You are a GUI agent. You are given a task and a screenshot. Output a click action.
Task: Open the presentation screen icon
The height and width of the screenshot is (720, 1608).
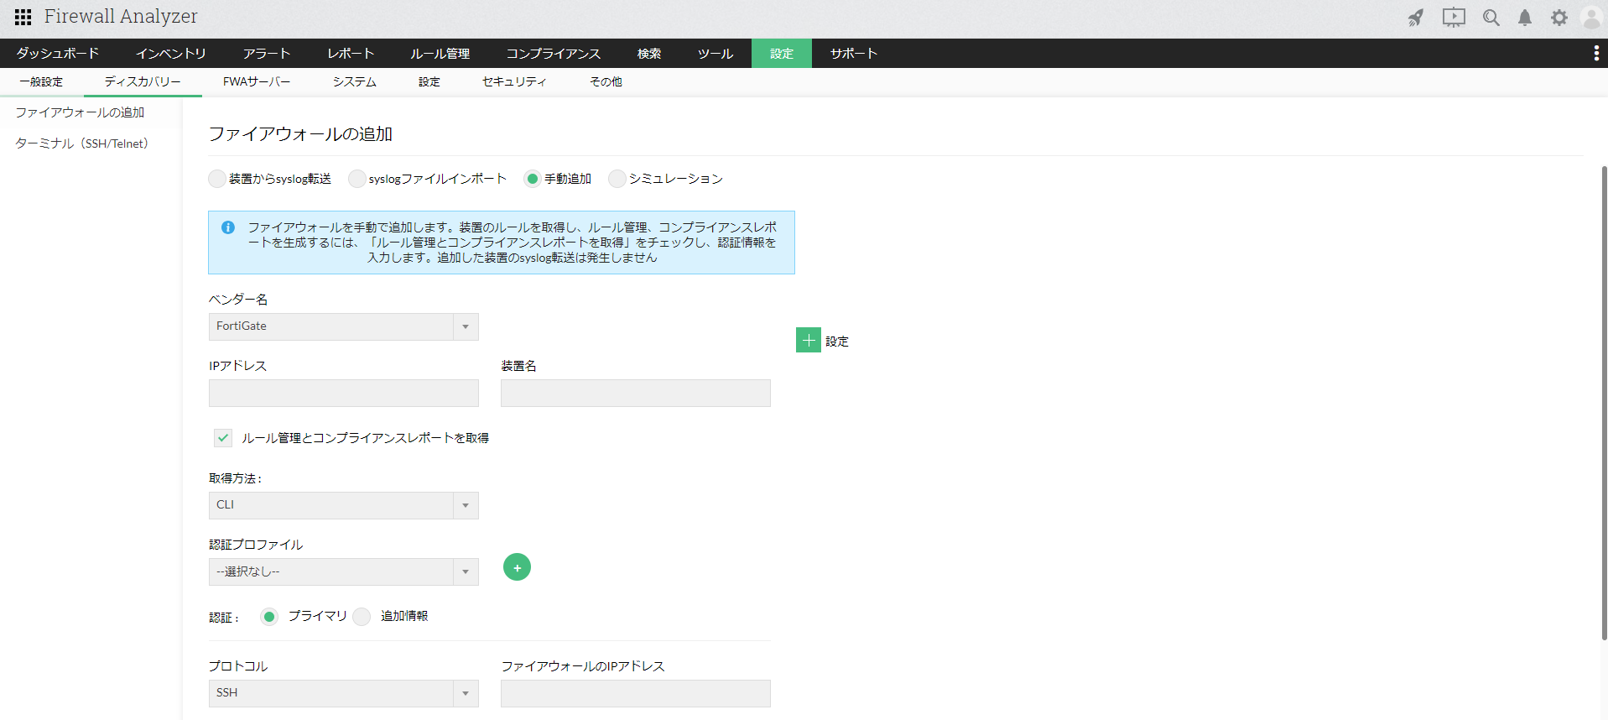[x=1453, y=18]
